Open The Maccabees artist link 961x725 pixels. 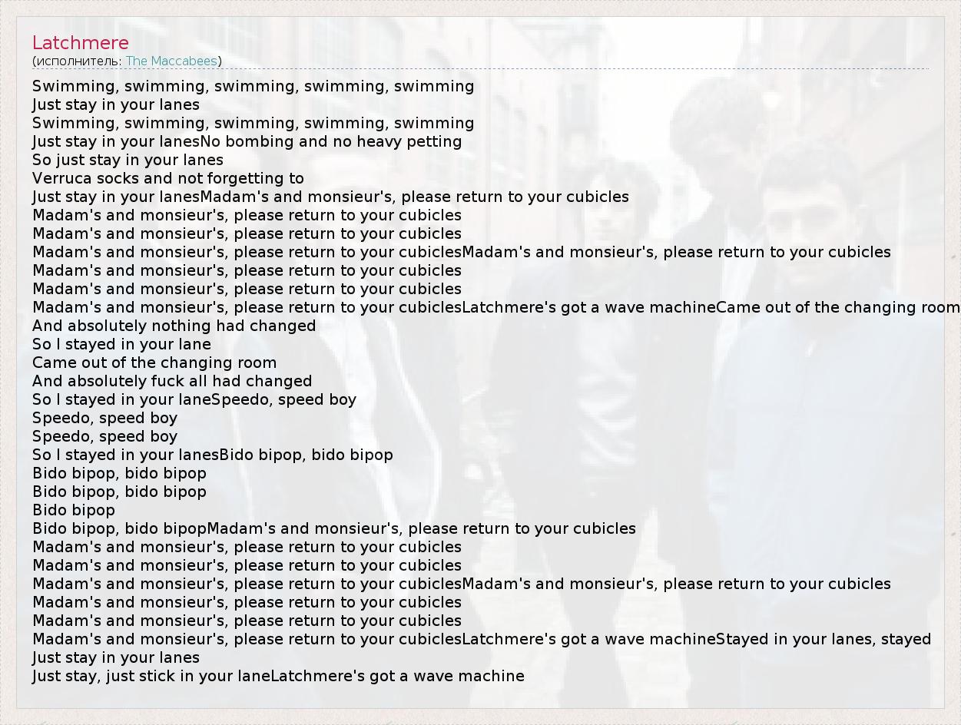coord(171,61)
